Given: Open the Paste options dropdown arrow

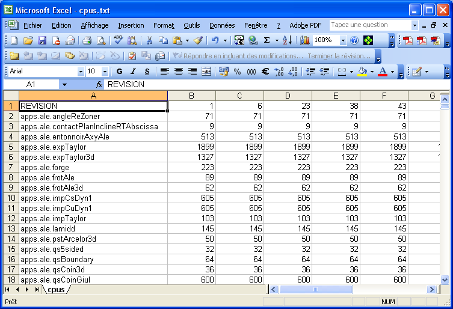Looking at the screenshot, I should pyautogui.click(x=187, y=40).
